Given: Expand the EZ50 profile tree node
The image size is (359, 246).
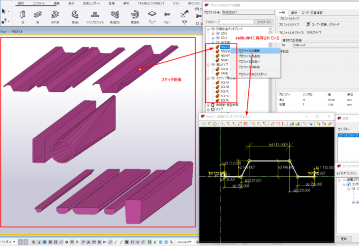Looking at the screenshot, I should [x=212, y=33].
